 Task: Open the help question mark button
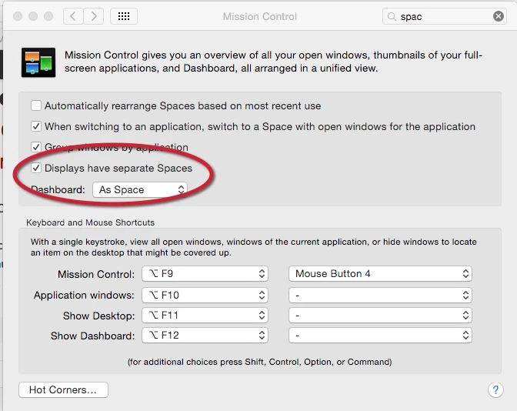[x=495, y=390]
